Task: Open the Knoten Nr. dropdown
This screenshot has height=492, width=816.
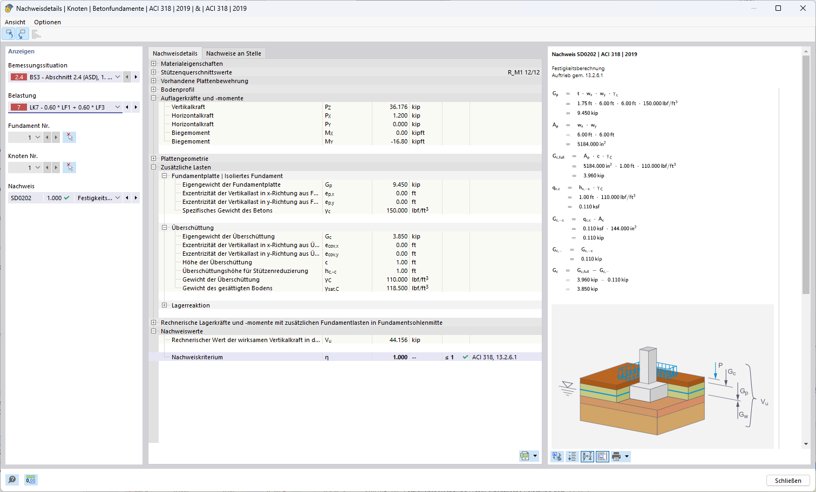Action: 38,168
